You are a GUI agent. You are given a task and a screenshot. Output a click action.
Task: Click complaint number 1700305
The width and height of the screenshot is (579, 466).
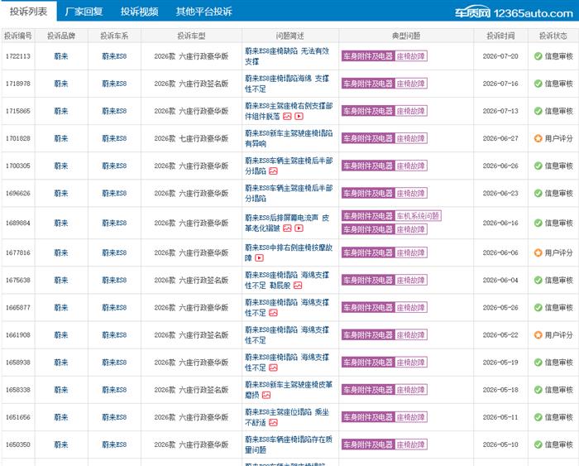[17, 166]
